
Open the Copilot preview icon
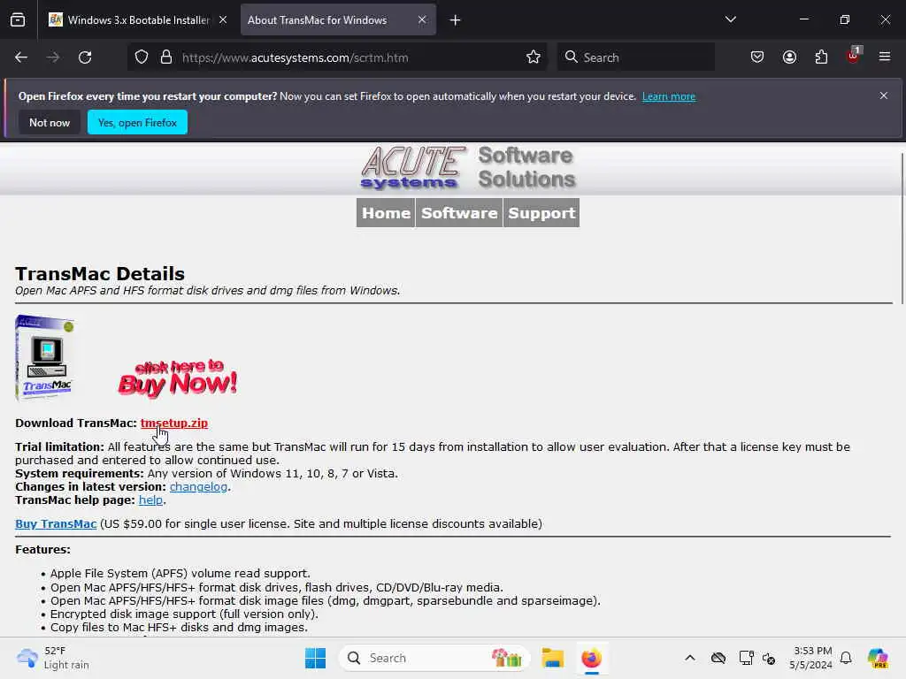pyautogui.click(x=878, y=658)
